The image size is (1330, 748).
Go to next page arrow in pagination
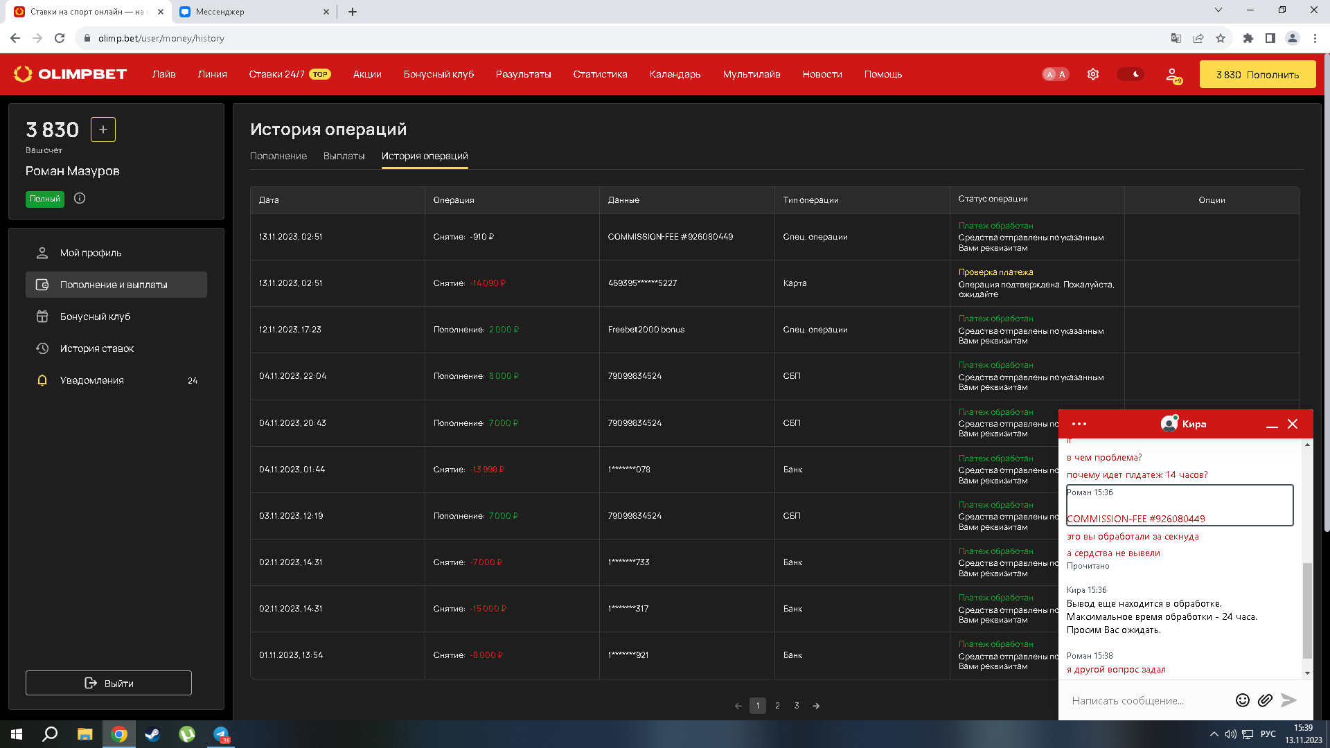pyautogui.click(x=816, y=706)
